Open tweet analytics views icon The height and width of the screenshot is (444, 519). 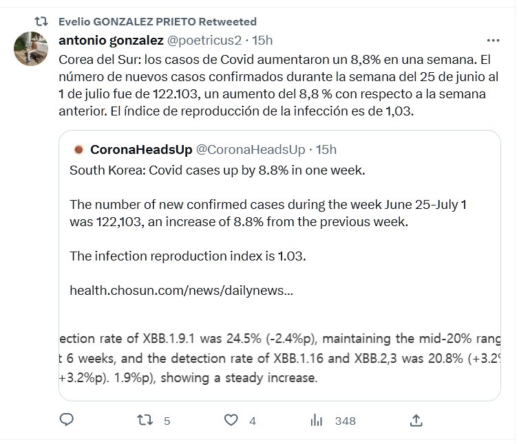317,420
